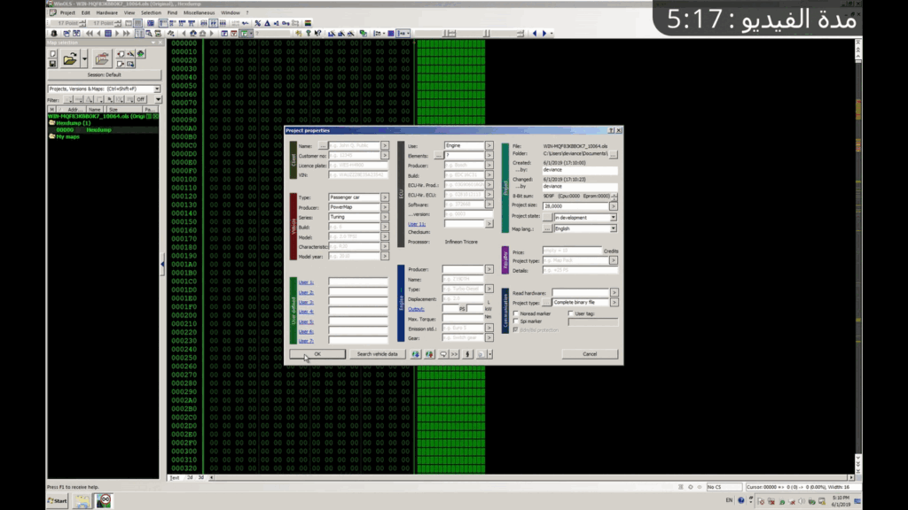This screenshot has height=510, width=908.
Task: Click the Search vehicle data button
Action: coord(377,353)
